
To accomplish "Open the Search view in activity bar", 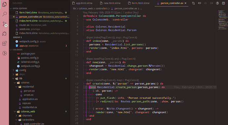I will (4, 14).
